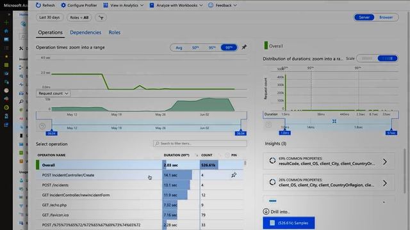Screen dimensions: 410x230
Task: Click the 526.61k count cell
Action: [209, 165]
